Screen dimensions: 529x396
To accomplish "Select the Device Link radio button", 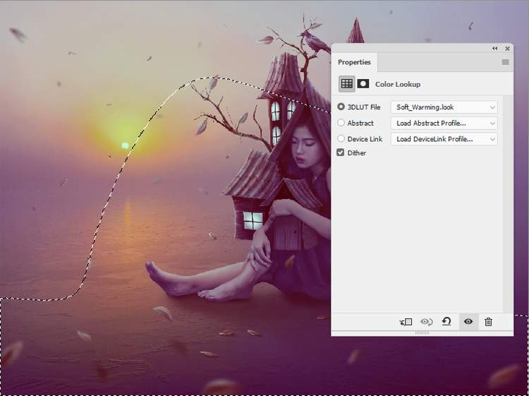I will (341, 138).
